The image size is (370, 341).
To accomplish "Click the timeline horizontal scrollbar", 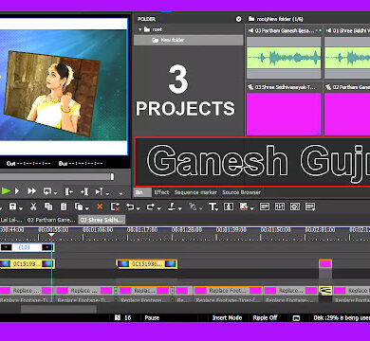I will coord(59,309).
